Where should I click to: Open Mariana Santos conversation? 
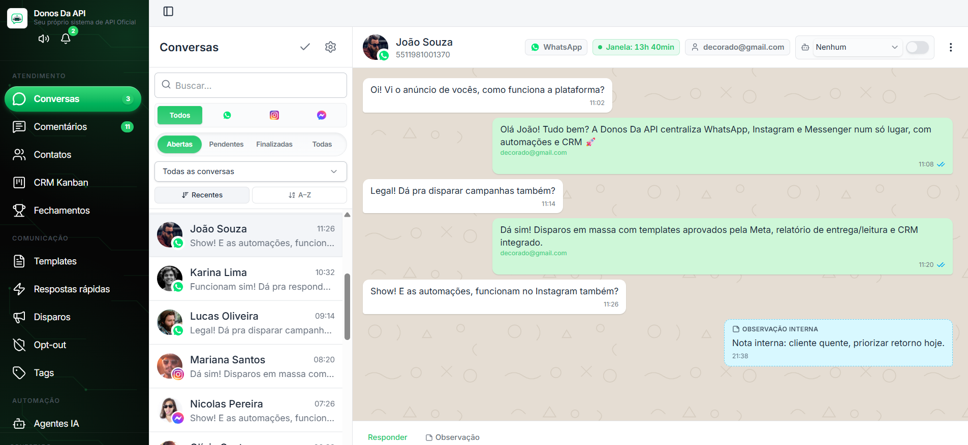246,366
